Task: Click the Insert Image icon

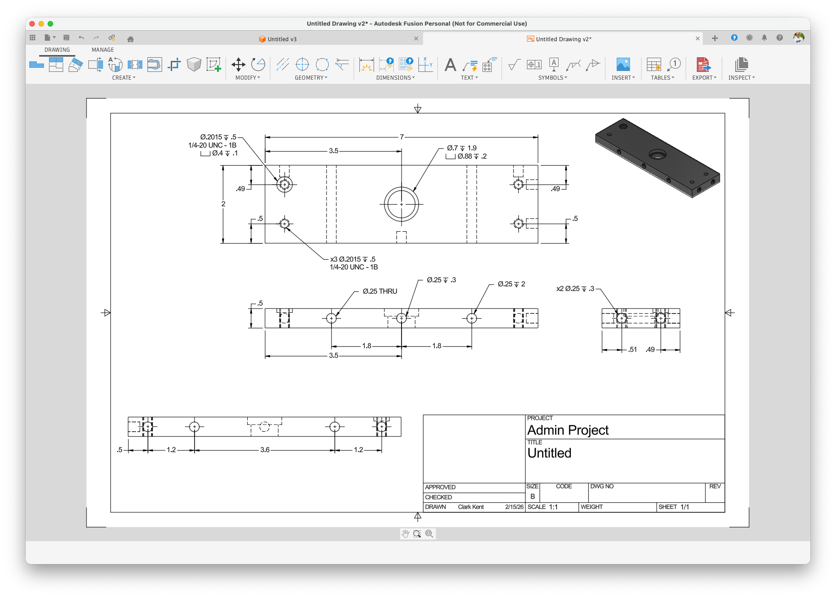Action: point(623,65)
